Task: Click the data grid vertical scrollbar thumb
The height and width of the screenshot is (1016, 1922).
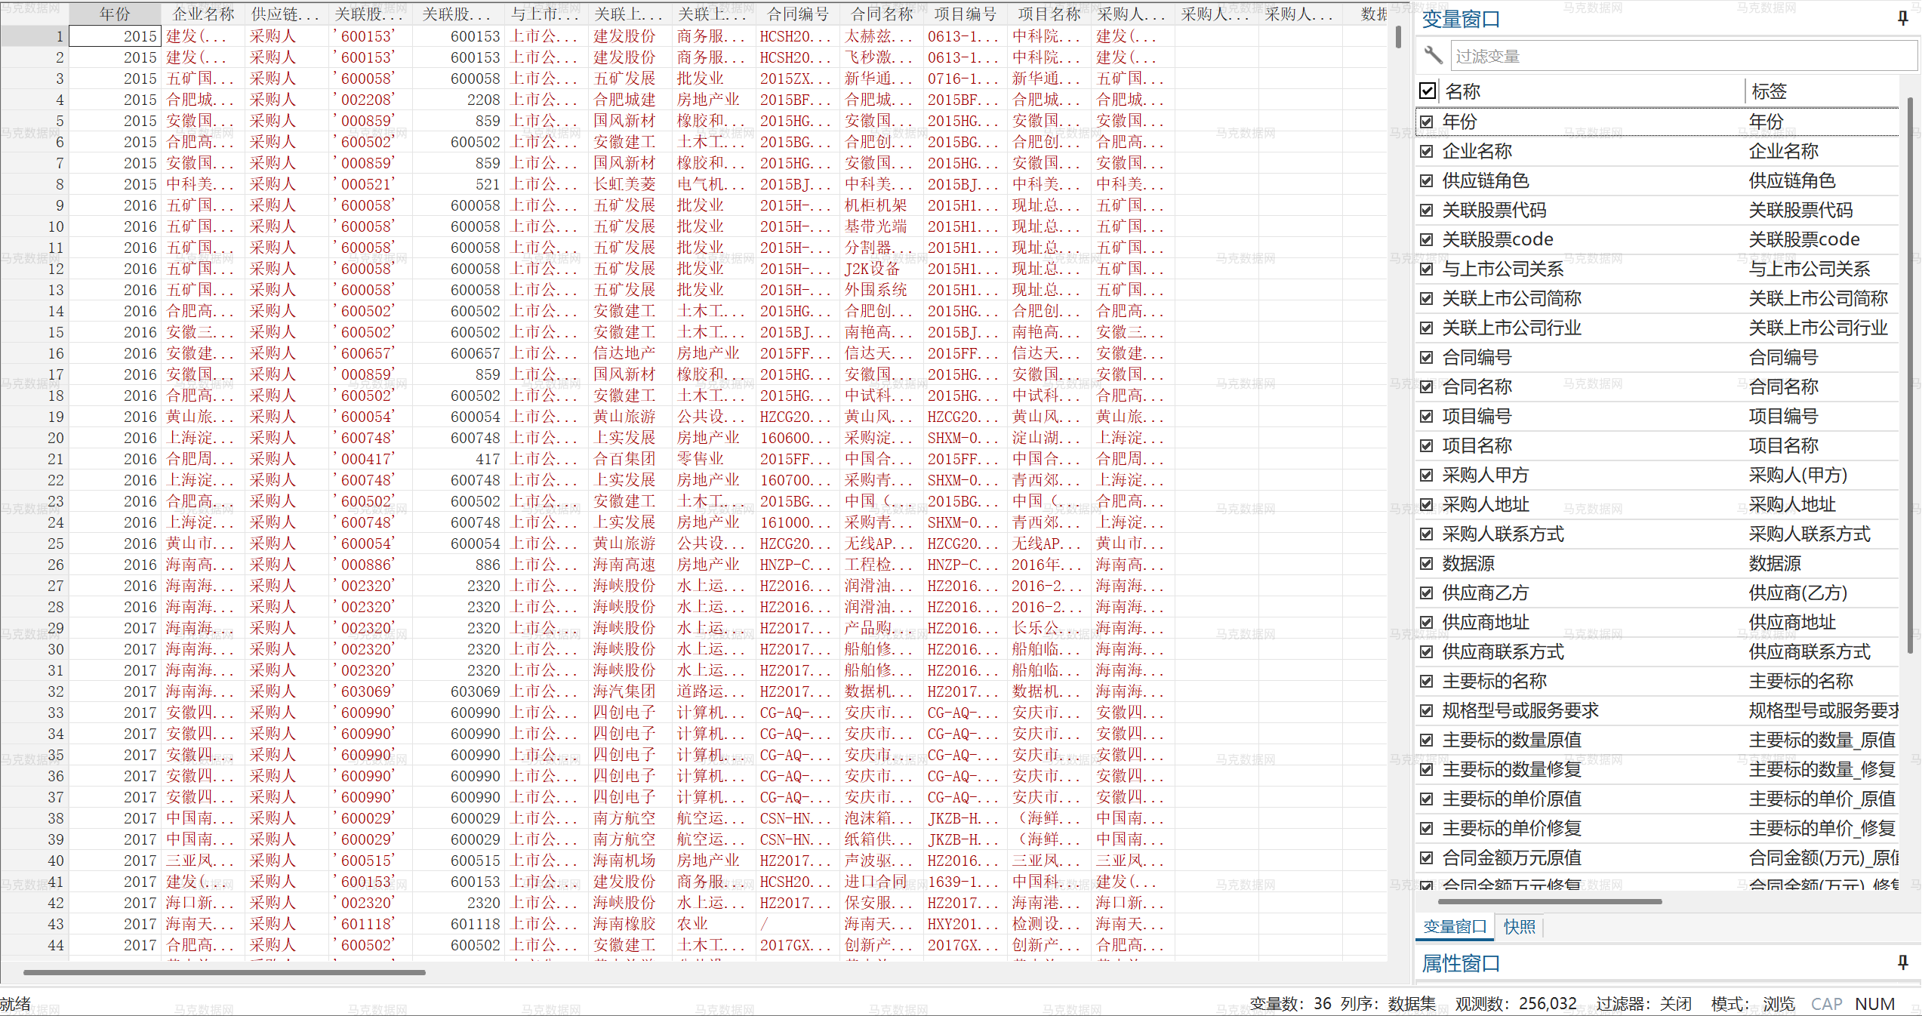Action: [x=1398, y=36]
